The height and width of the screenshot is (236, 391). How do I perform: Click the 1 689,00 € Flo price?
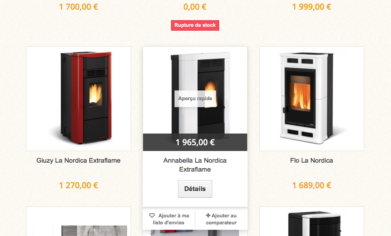[312, 186]
